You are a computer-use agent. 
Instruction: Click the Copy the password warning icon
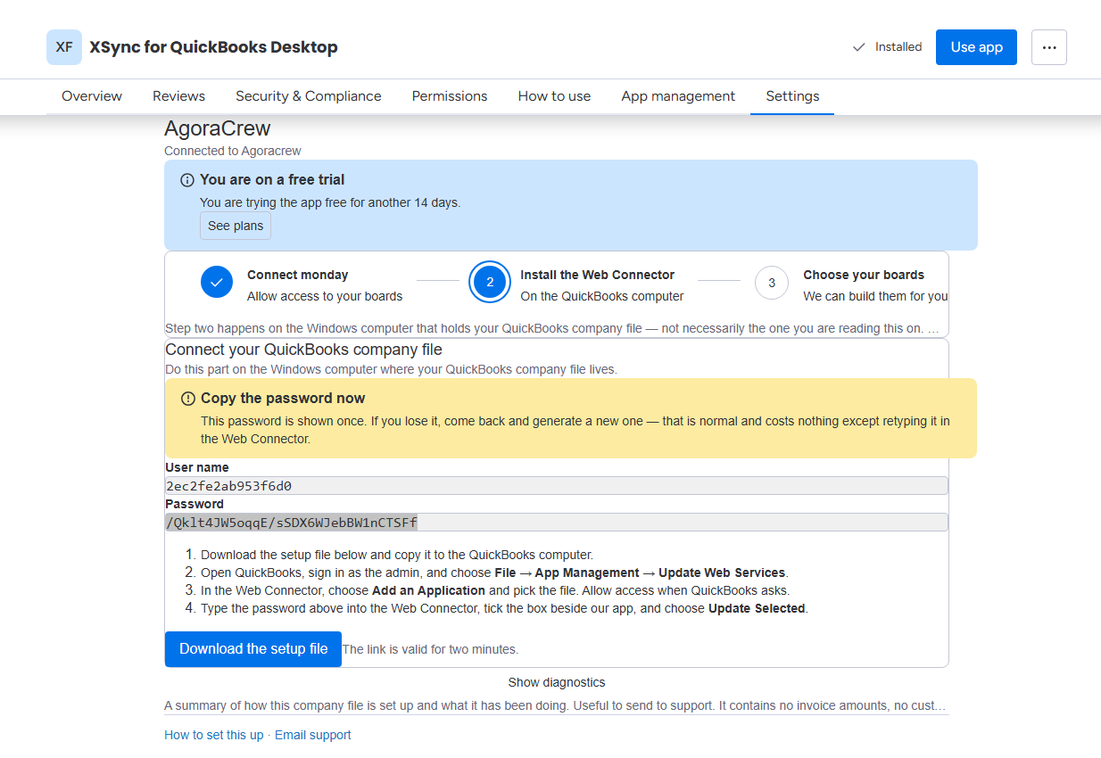[x=188, y=399]
